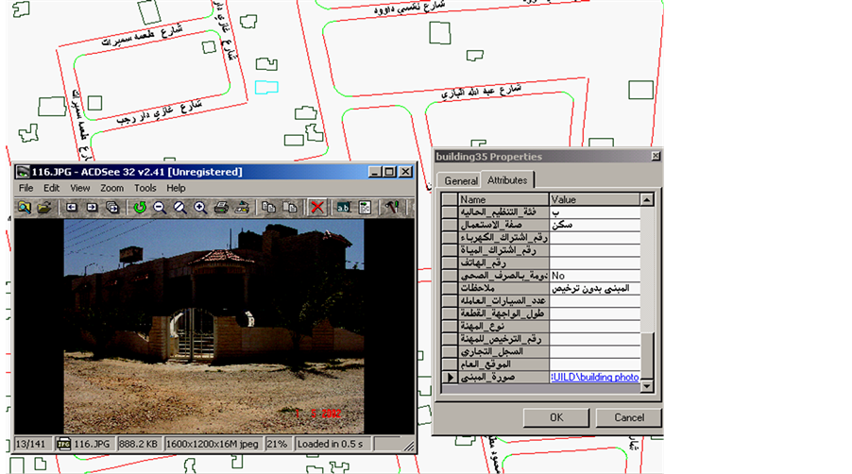
Task: Click the green rotate/refresh icon
Action: coord(140,207)
